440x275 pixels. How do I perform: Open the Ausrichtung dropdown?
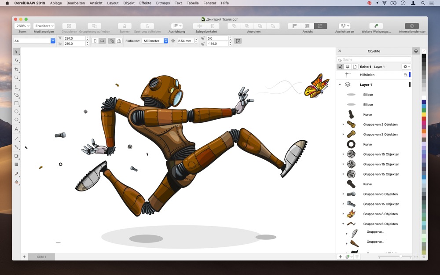[x=177, y=26]
